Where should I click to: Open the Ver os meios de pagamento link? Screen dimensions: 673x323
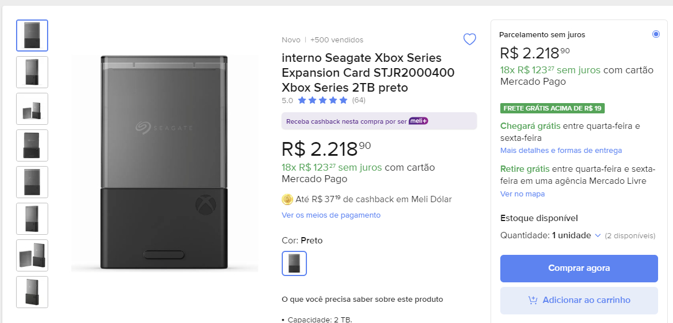[331, 215]
